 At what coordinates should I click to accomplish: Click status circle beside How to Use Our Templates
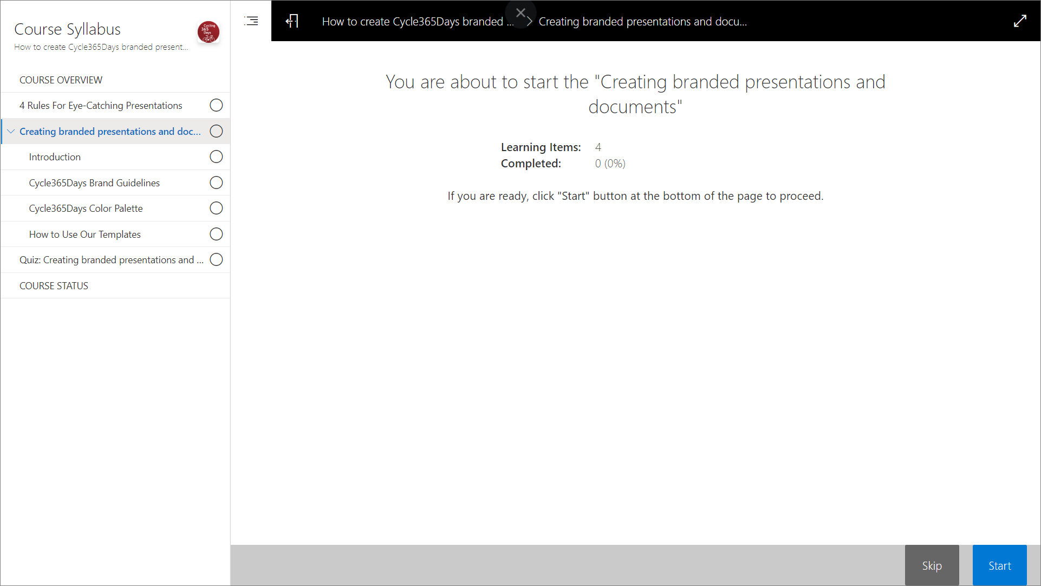pyautogui.click(x=216, y=235)
